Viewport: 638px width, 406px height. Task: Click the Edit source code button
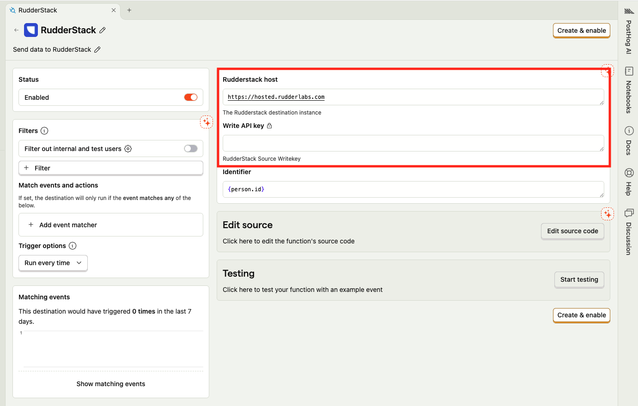coord(572,231)
